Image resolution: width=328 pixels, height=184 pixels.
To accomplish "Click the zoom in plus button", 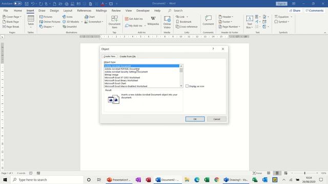I will (317, 173).
